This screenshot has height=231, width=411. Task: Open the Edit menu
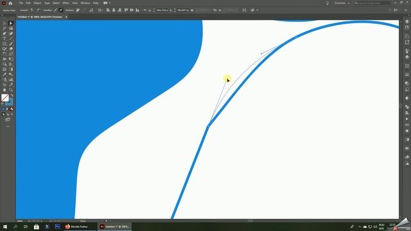tap(28, 3)
